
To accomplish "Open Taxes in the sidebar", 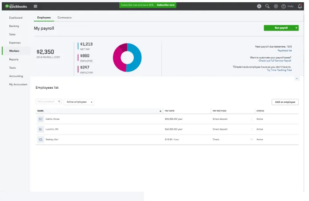I will coord(12,67).
